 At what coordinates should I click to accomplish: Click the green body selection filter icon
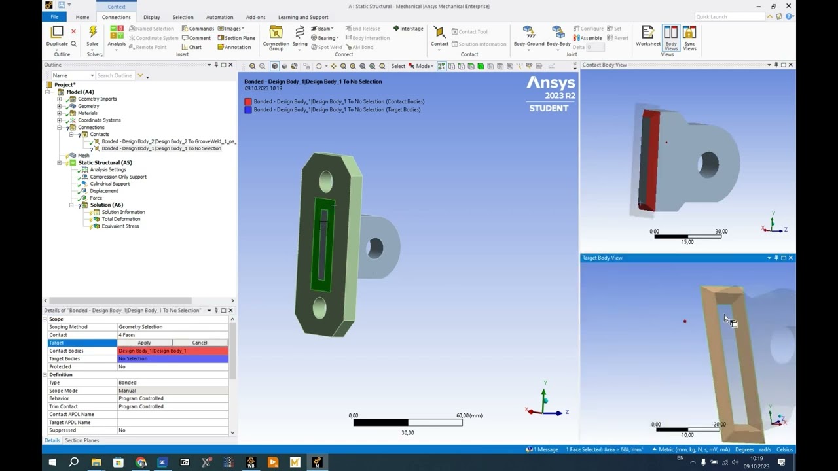point(481,66)
